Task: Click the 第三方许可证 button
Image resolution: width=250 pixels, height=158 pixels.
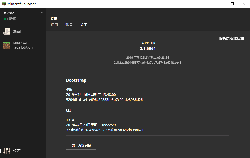Action: (x=81, y=146)
